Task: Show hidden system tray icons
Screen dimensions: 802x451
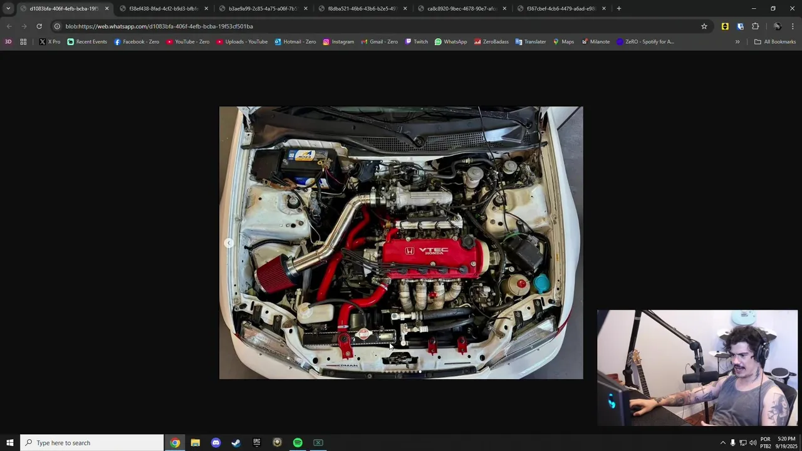Action: click(x=722, y=443)
